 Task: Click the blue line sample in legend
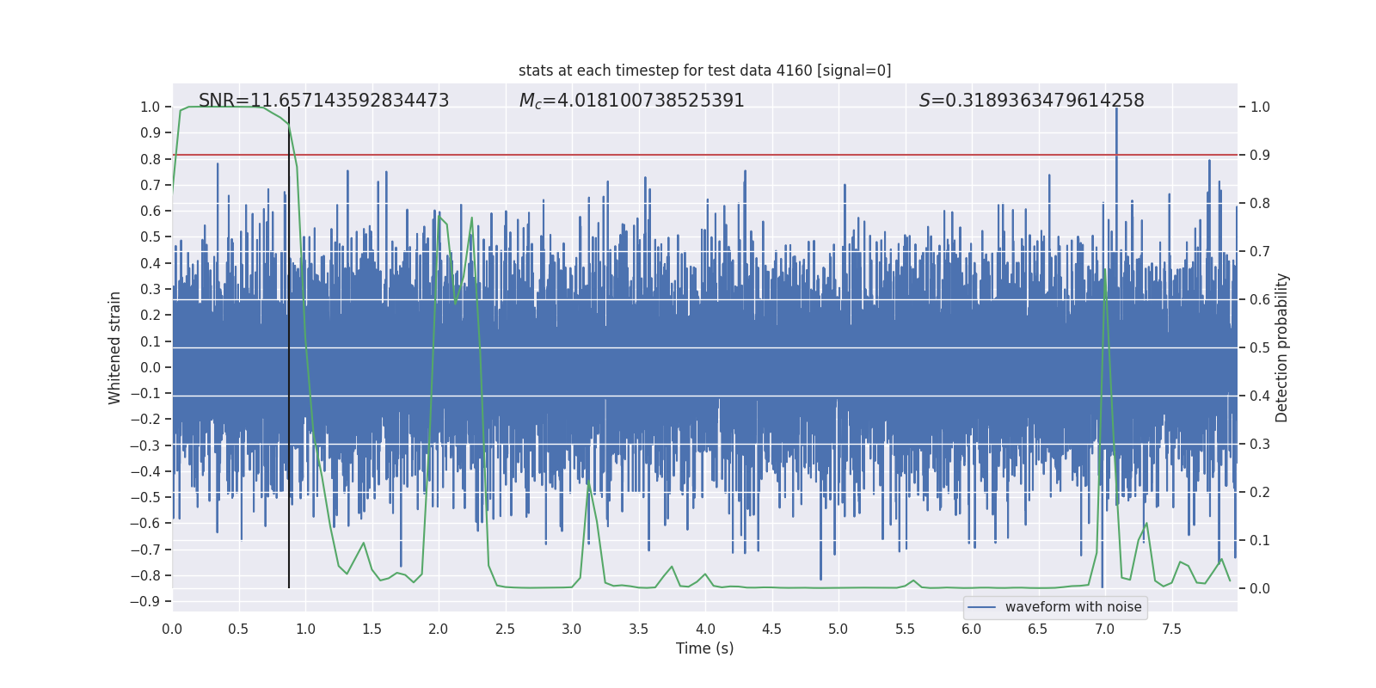coord(981,607)
